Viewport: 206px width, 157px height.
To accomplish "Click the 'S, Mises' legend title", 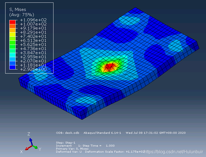I will [18, 10].
